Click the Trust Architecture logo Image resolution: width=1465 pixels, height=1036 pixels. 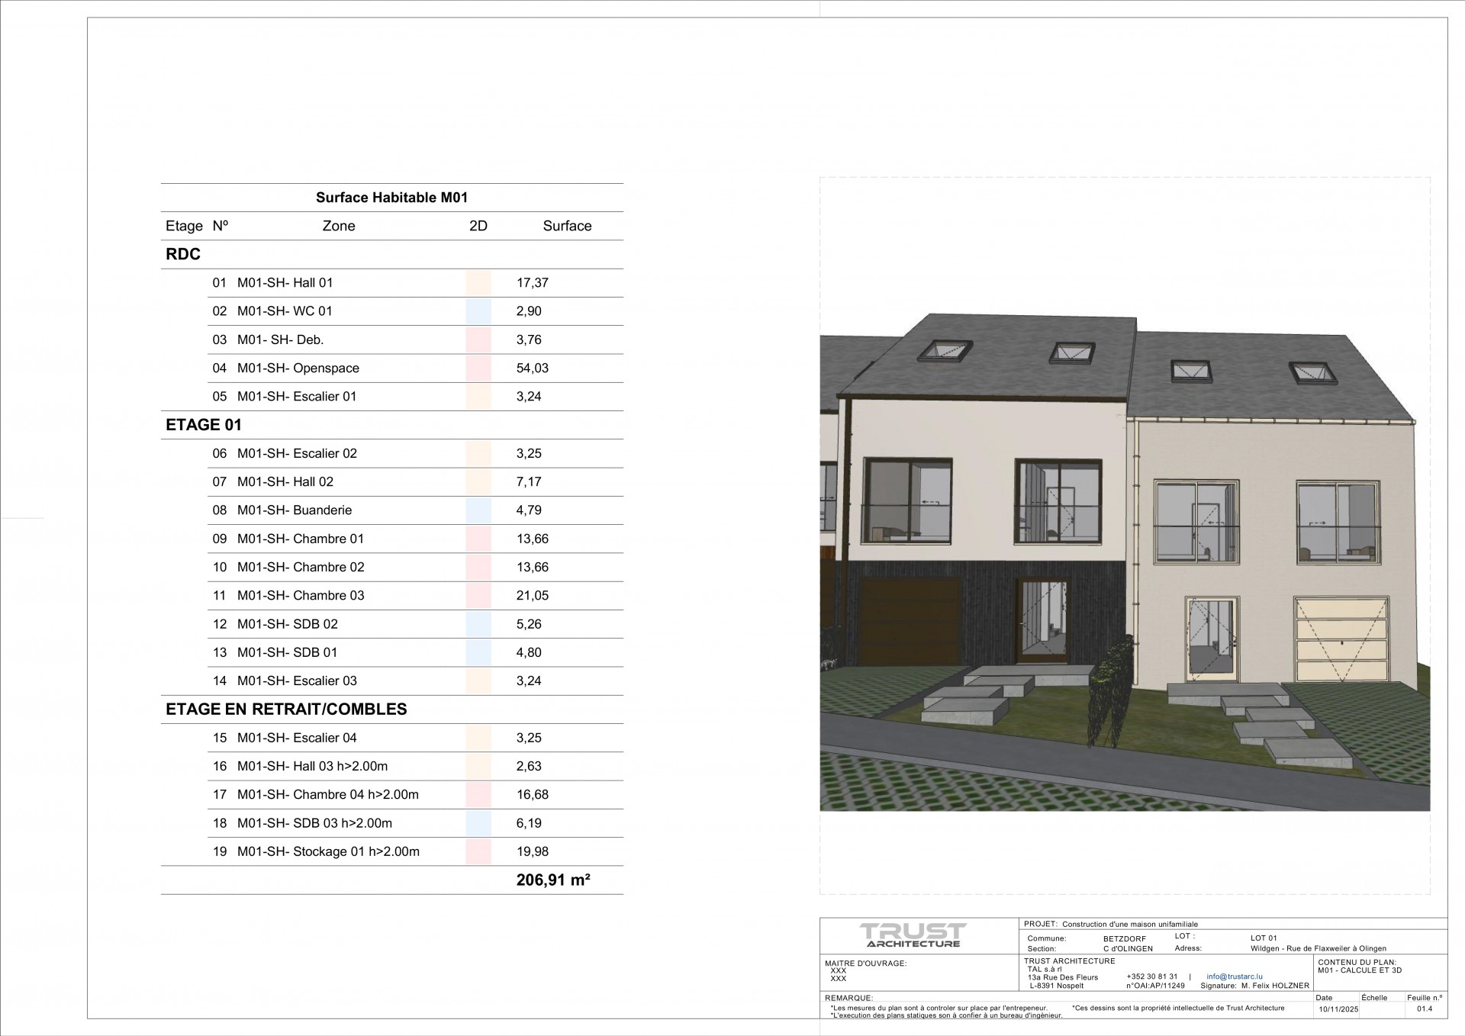click(913, 935)
